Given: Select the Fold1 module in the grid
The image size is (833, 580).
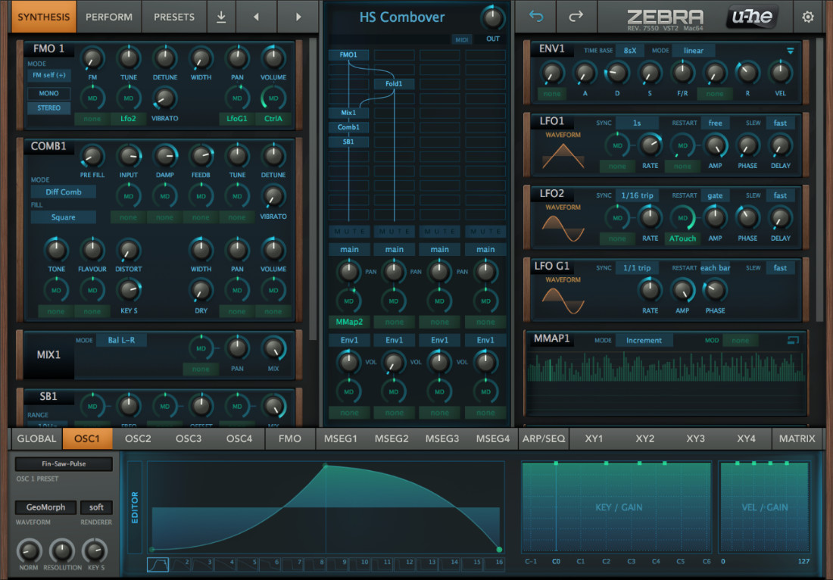Looking at the screenshot, I should coord(394,84).
